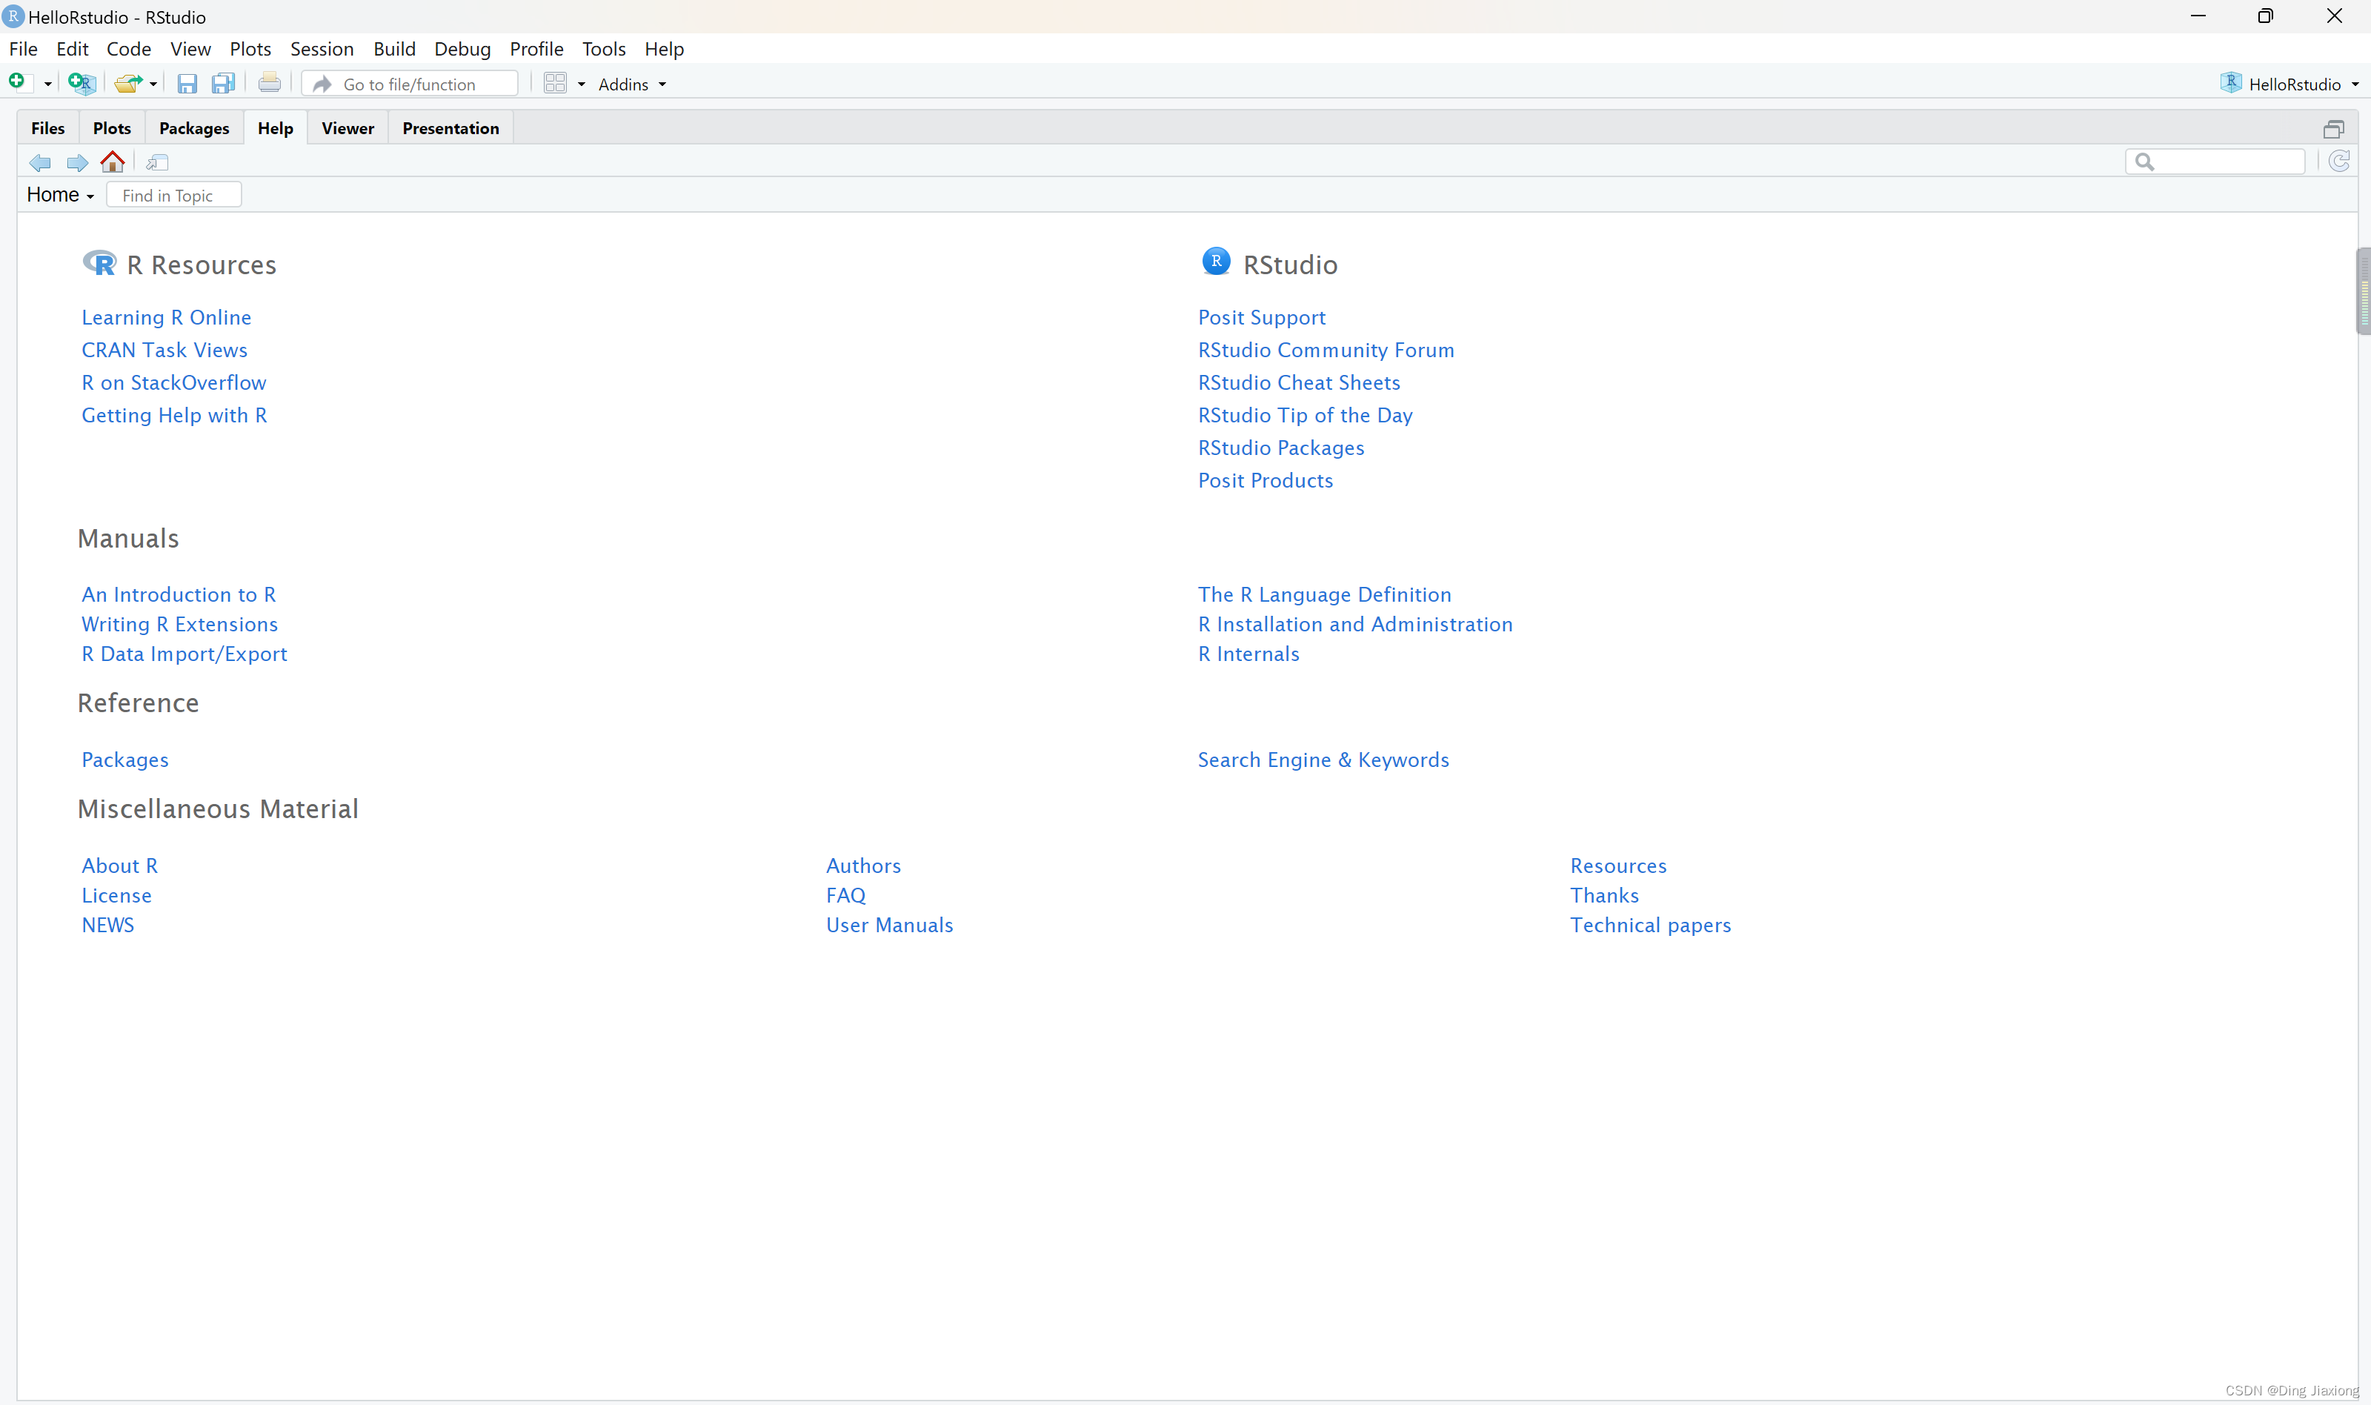
Task: Open An Introduction to R manual
Action: 178,594
